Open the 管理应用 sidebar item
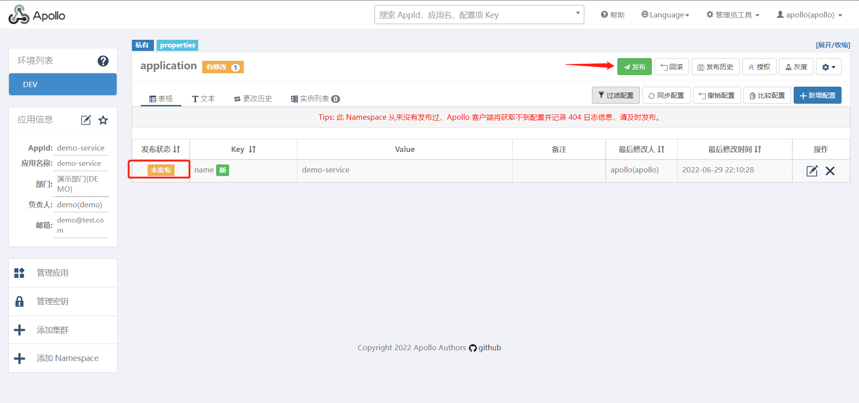 (52, 273)
